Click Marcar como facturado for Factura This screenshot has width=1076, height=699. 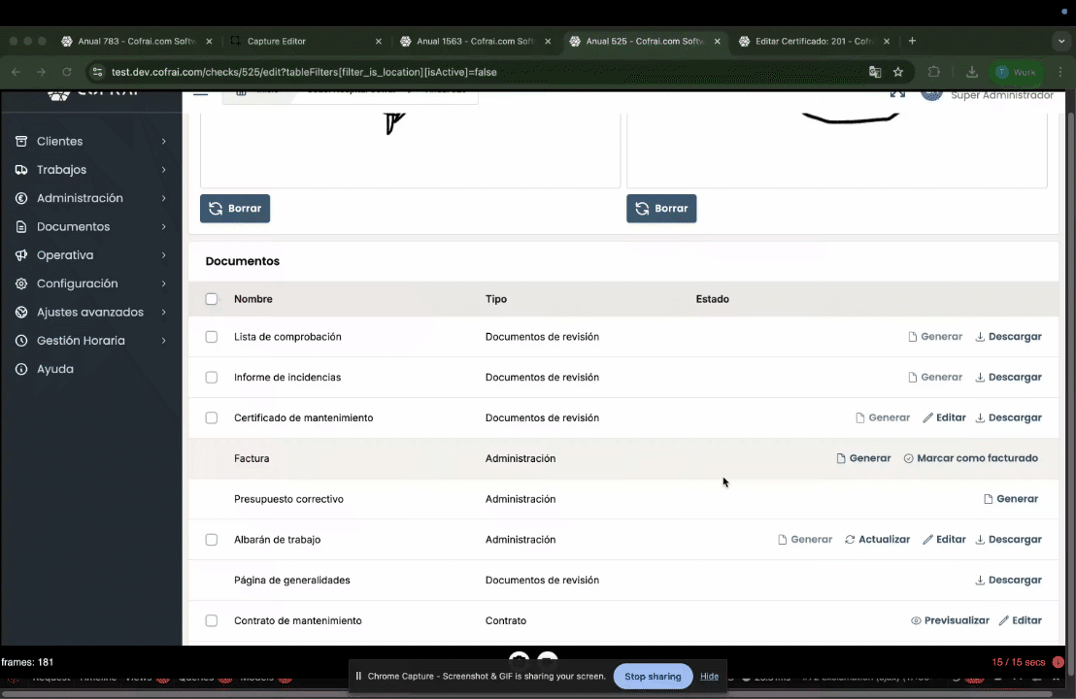pyautogui.click(x=970, y=458)
